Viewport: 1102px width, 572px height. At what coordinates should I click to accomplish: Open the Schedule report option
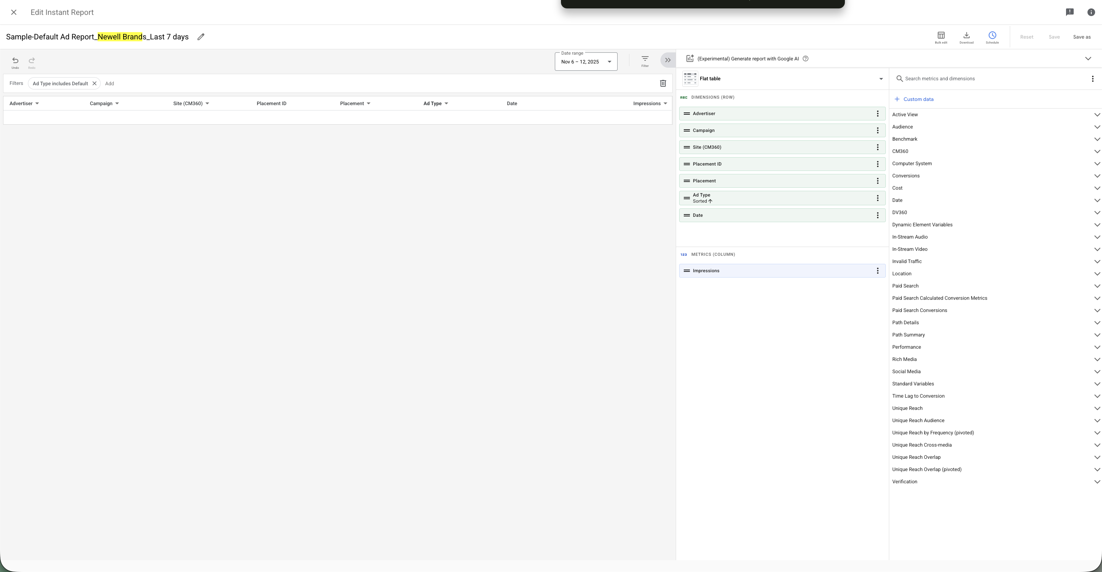click(992, 37)
